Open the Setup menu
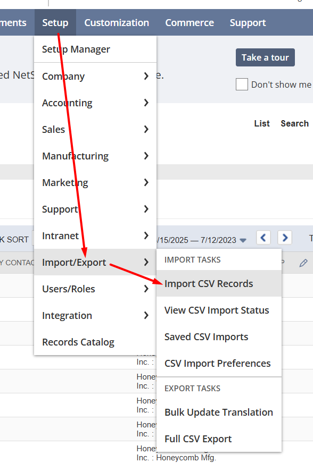Image resolution: width=313 pixels, height=463 pixels. click(55, 22)
